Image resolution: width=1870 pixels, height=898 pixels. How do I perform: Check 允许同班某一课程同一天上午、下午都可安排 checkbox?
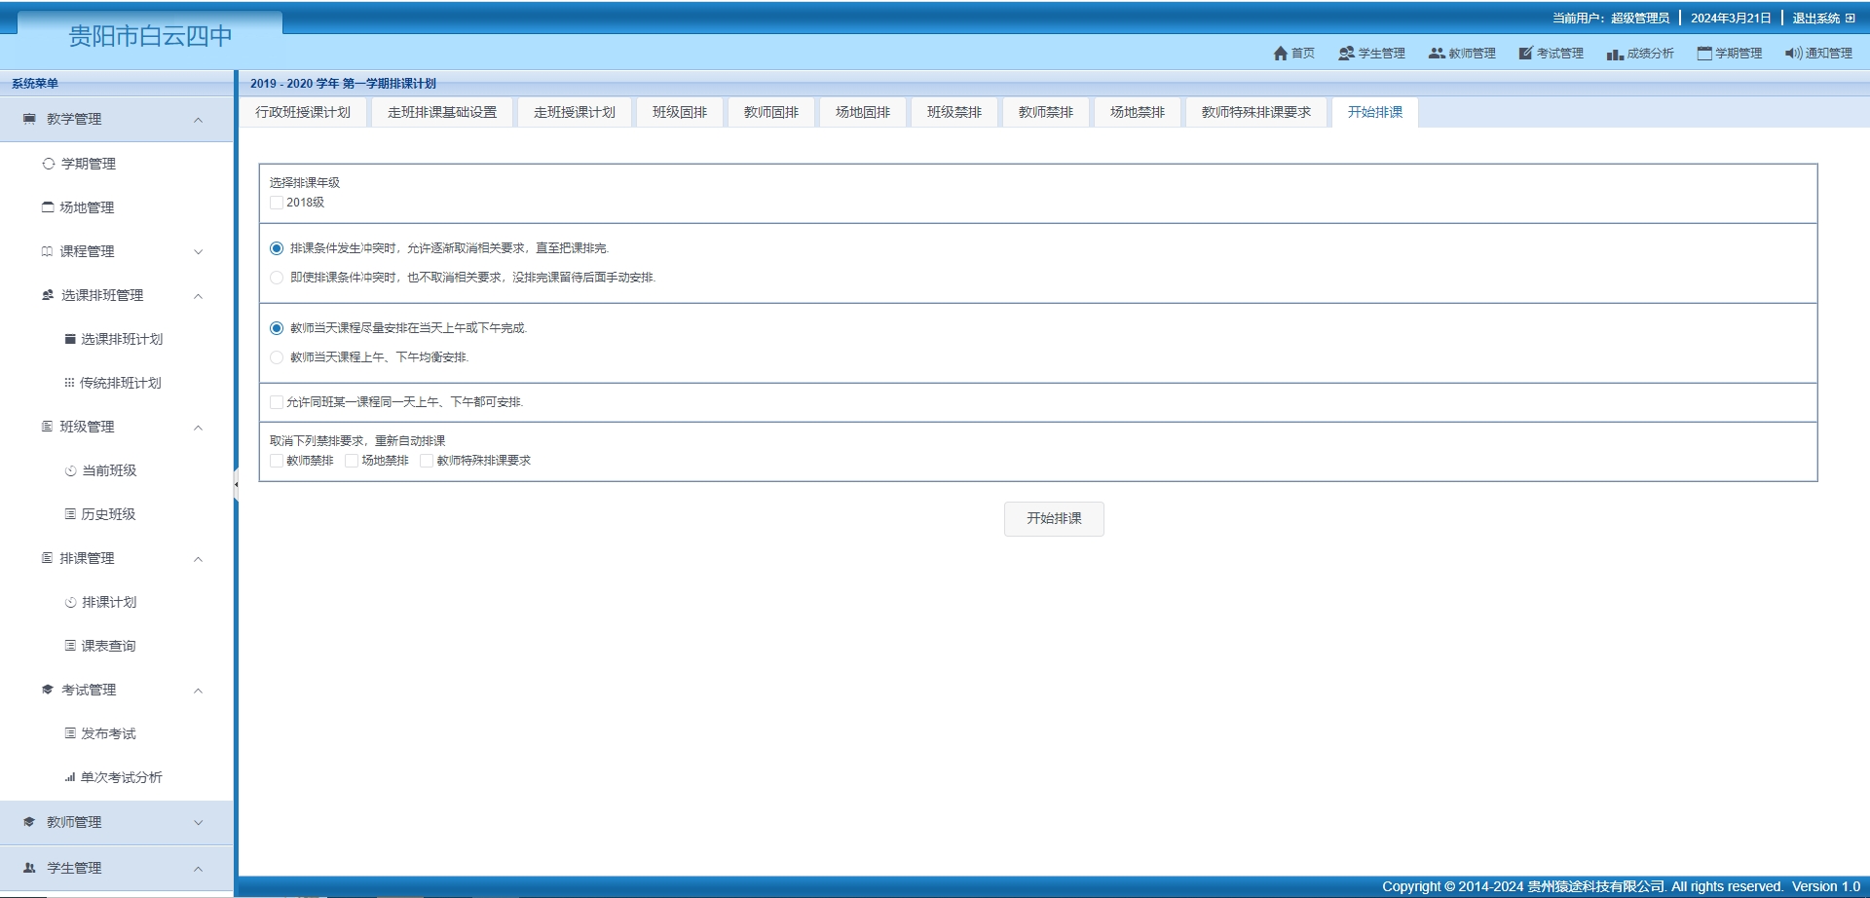(x=277, y=402)
